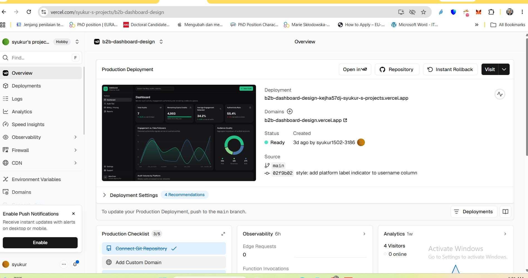Open the Visit button dropdown arrow

504,69
